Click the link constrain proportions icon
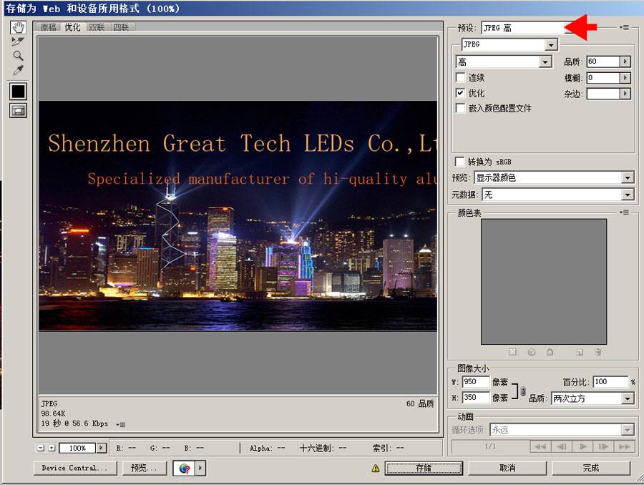Viewport: 644px width, 485px height. click(x=522, y=391)
